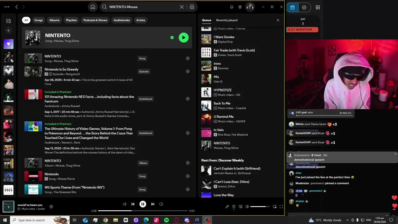Go to the previous track

pos(133,204)
